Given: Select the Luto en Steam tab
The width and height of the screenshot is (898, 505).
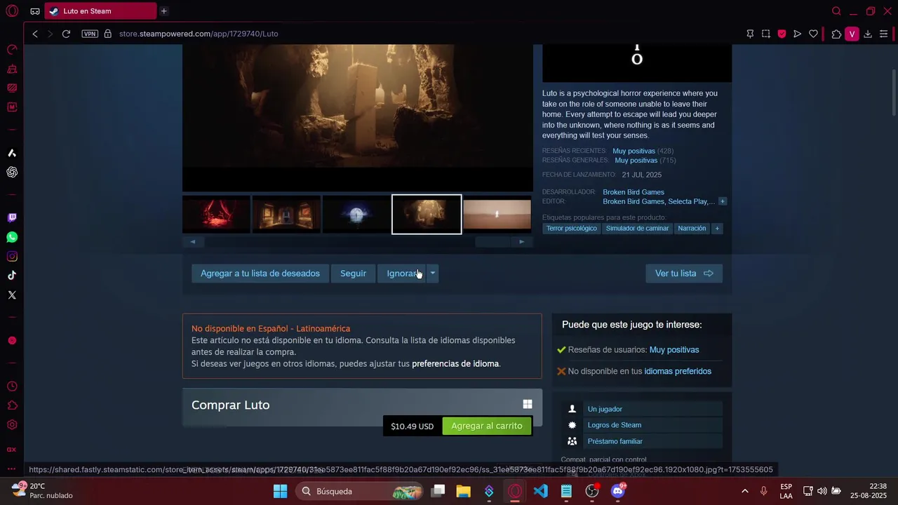Looking at the screenshot, I should click(100, 11).
